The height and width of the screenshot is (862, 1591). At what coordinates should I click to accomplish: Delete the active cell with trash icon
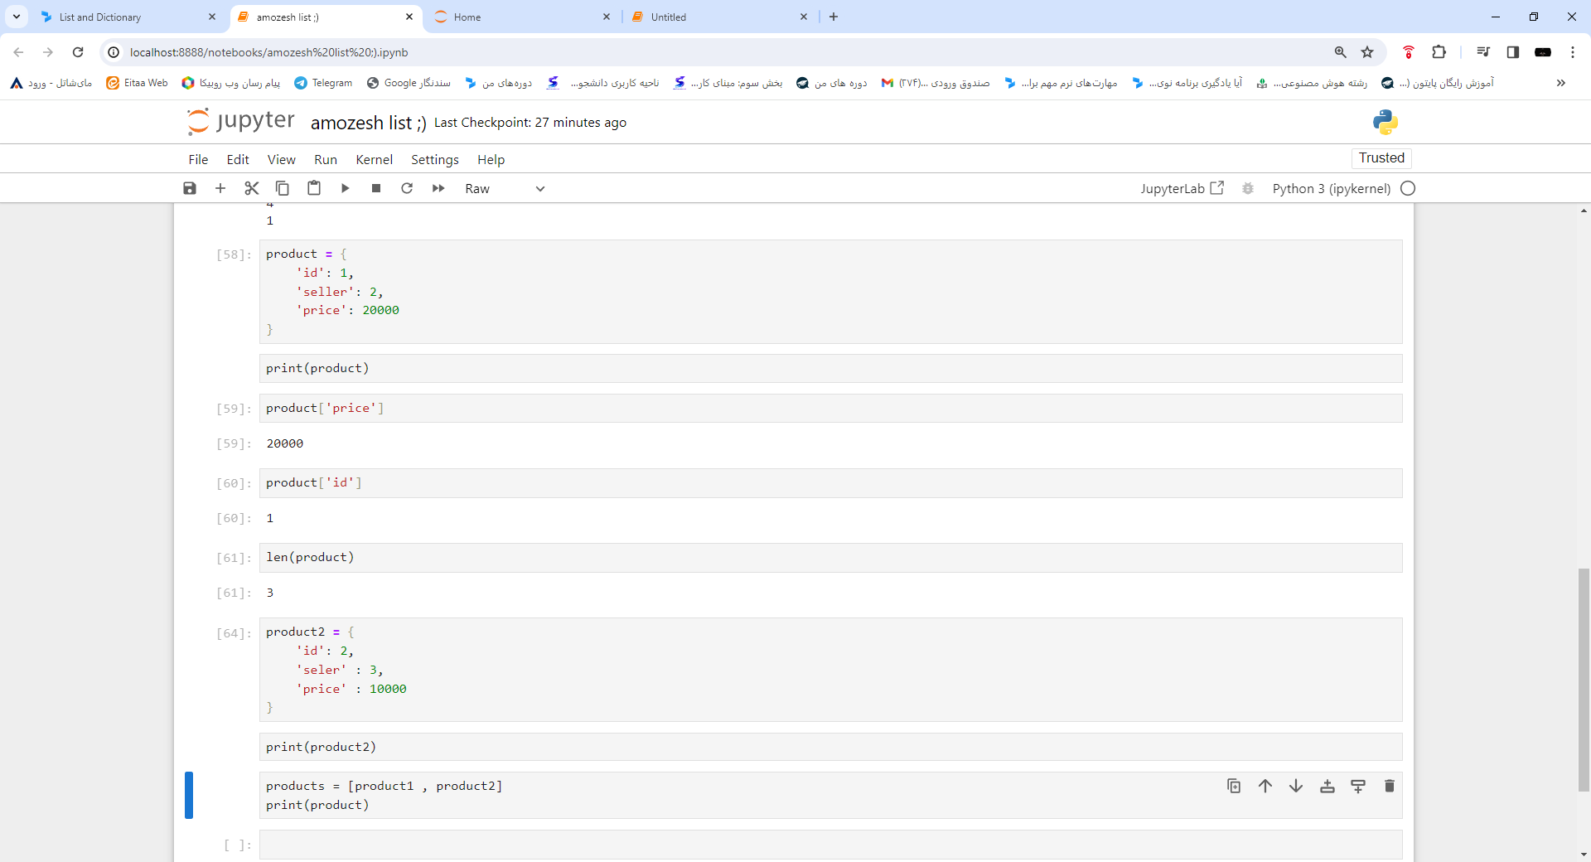click(x=1390, y=786)
